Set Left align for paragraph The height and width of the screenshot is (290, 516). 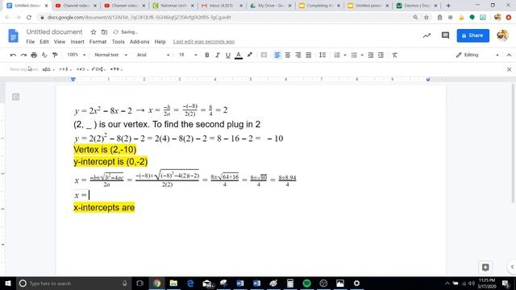pos(277,56)
